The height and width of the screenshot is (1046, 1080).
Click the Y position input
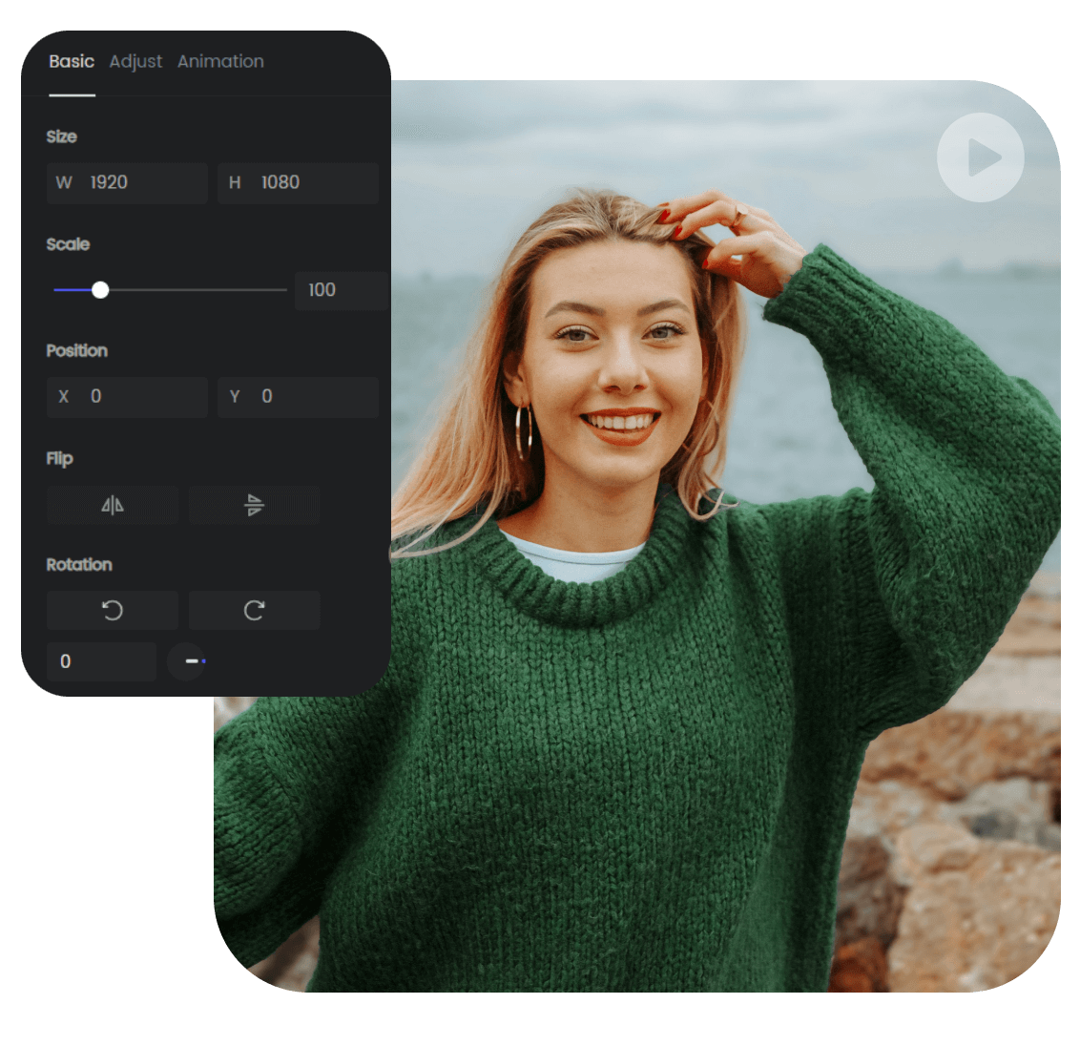(298, 396)
